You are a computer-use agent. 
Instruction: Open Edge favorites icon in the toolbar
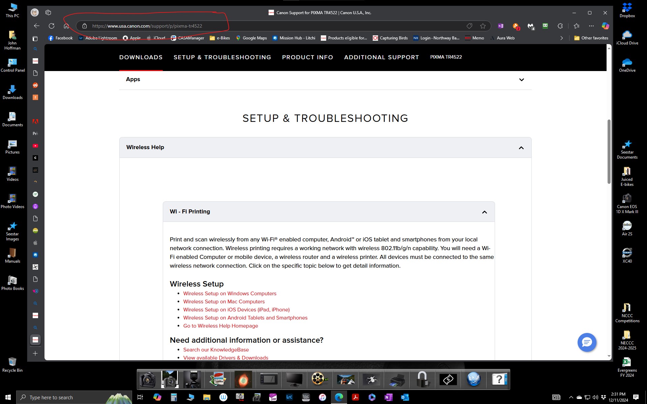coord(576,26)
